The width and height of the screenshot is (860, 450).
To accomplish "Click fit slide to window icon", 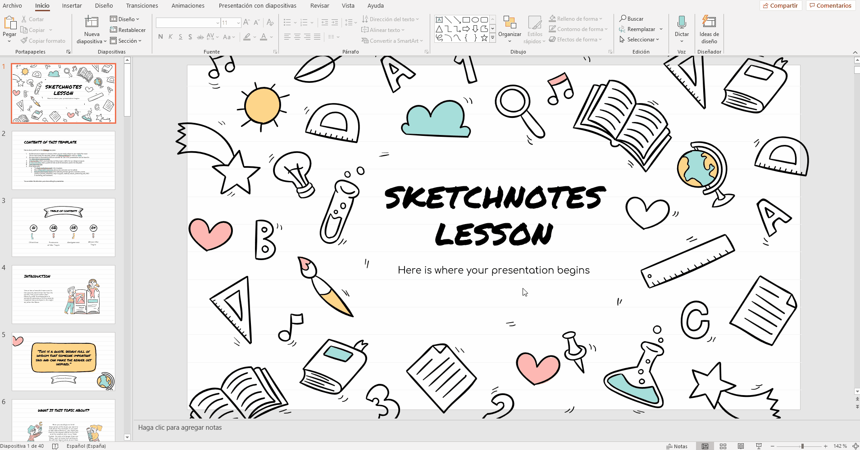I will point(855,446).
